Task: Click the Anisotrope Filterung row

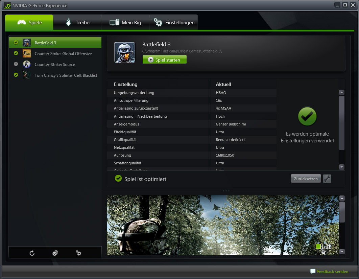Action: (x=192, y=100)
